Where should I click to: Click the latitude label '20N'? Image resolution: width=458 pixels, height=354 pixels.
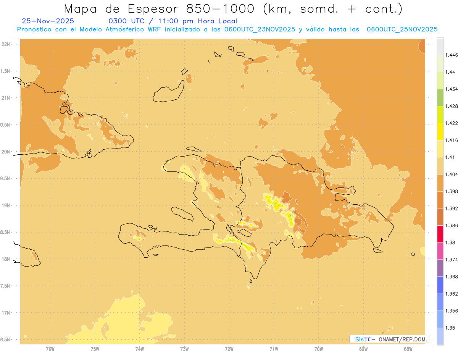click(x=6, y=152)
